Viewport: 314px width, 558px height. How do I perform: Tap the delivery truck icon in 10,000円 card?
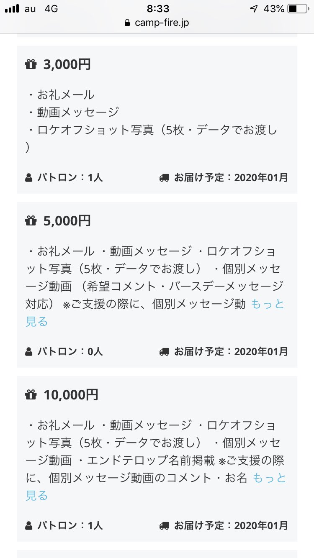[x=164, y=526]
